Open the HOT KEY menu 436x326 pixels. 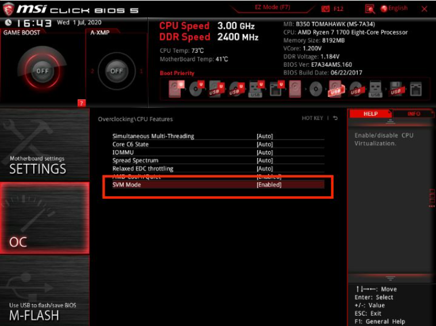pyautogui.click(x=312, y=118)
